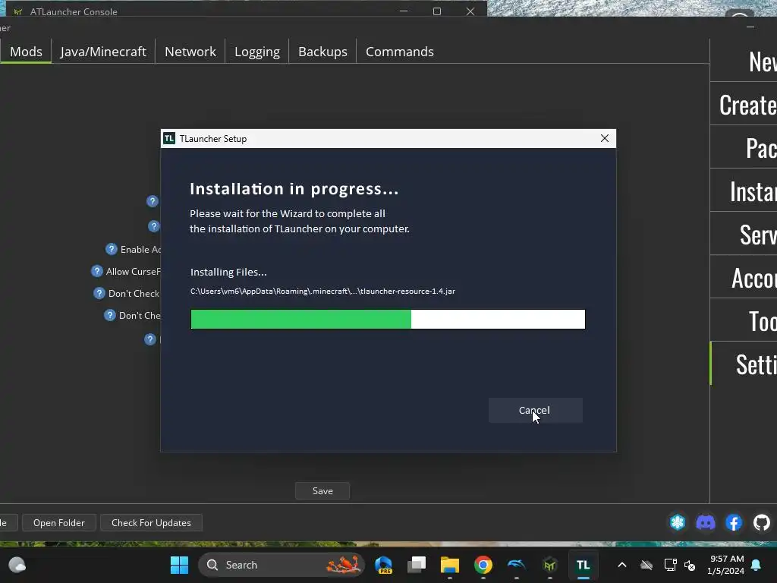Screen dimensions: 777x583
Task: Click help icon next to Allow CurseF
Action: click(97, 271)
